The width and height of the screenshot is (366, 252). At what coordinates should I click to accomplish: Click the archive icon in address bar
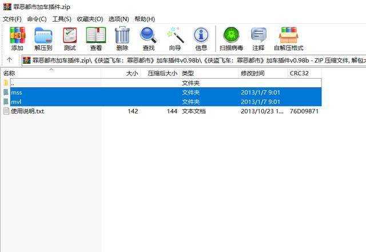coord(27,60)
